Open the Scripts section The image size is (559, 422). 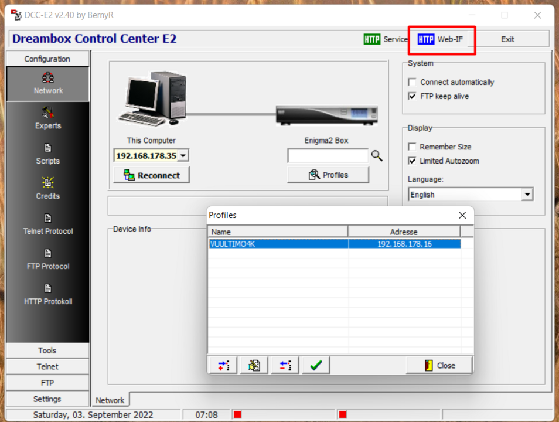click(x=47, y=153)
